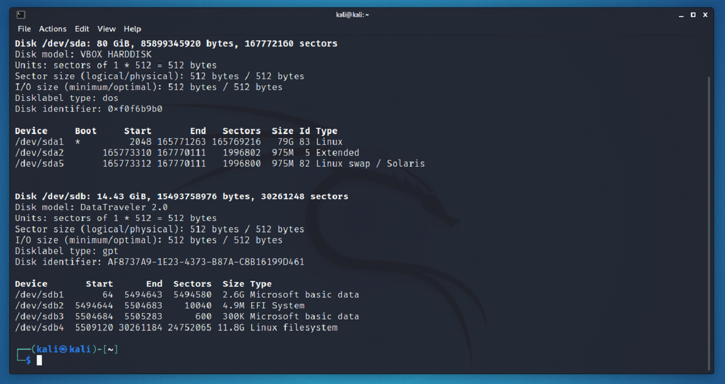Click the boot flag asterisk on sda1
725x384 pixels.
[78, 141]
